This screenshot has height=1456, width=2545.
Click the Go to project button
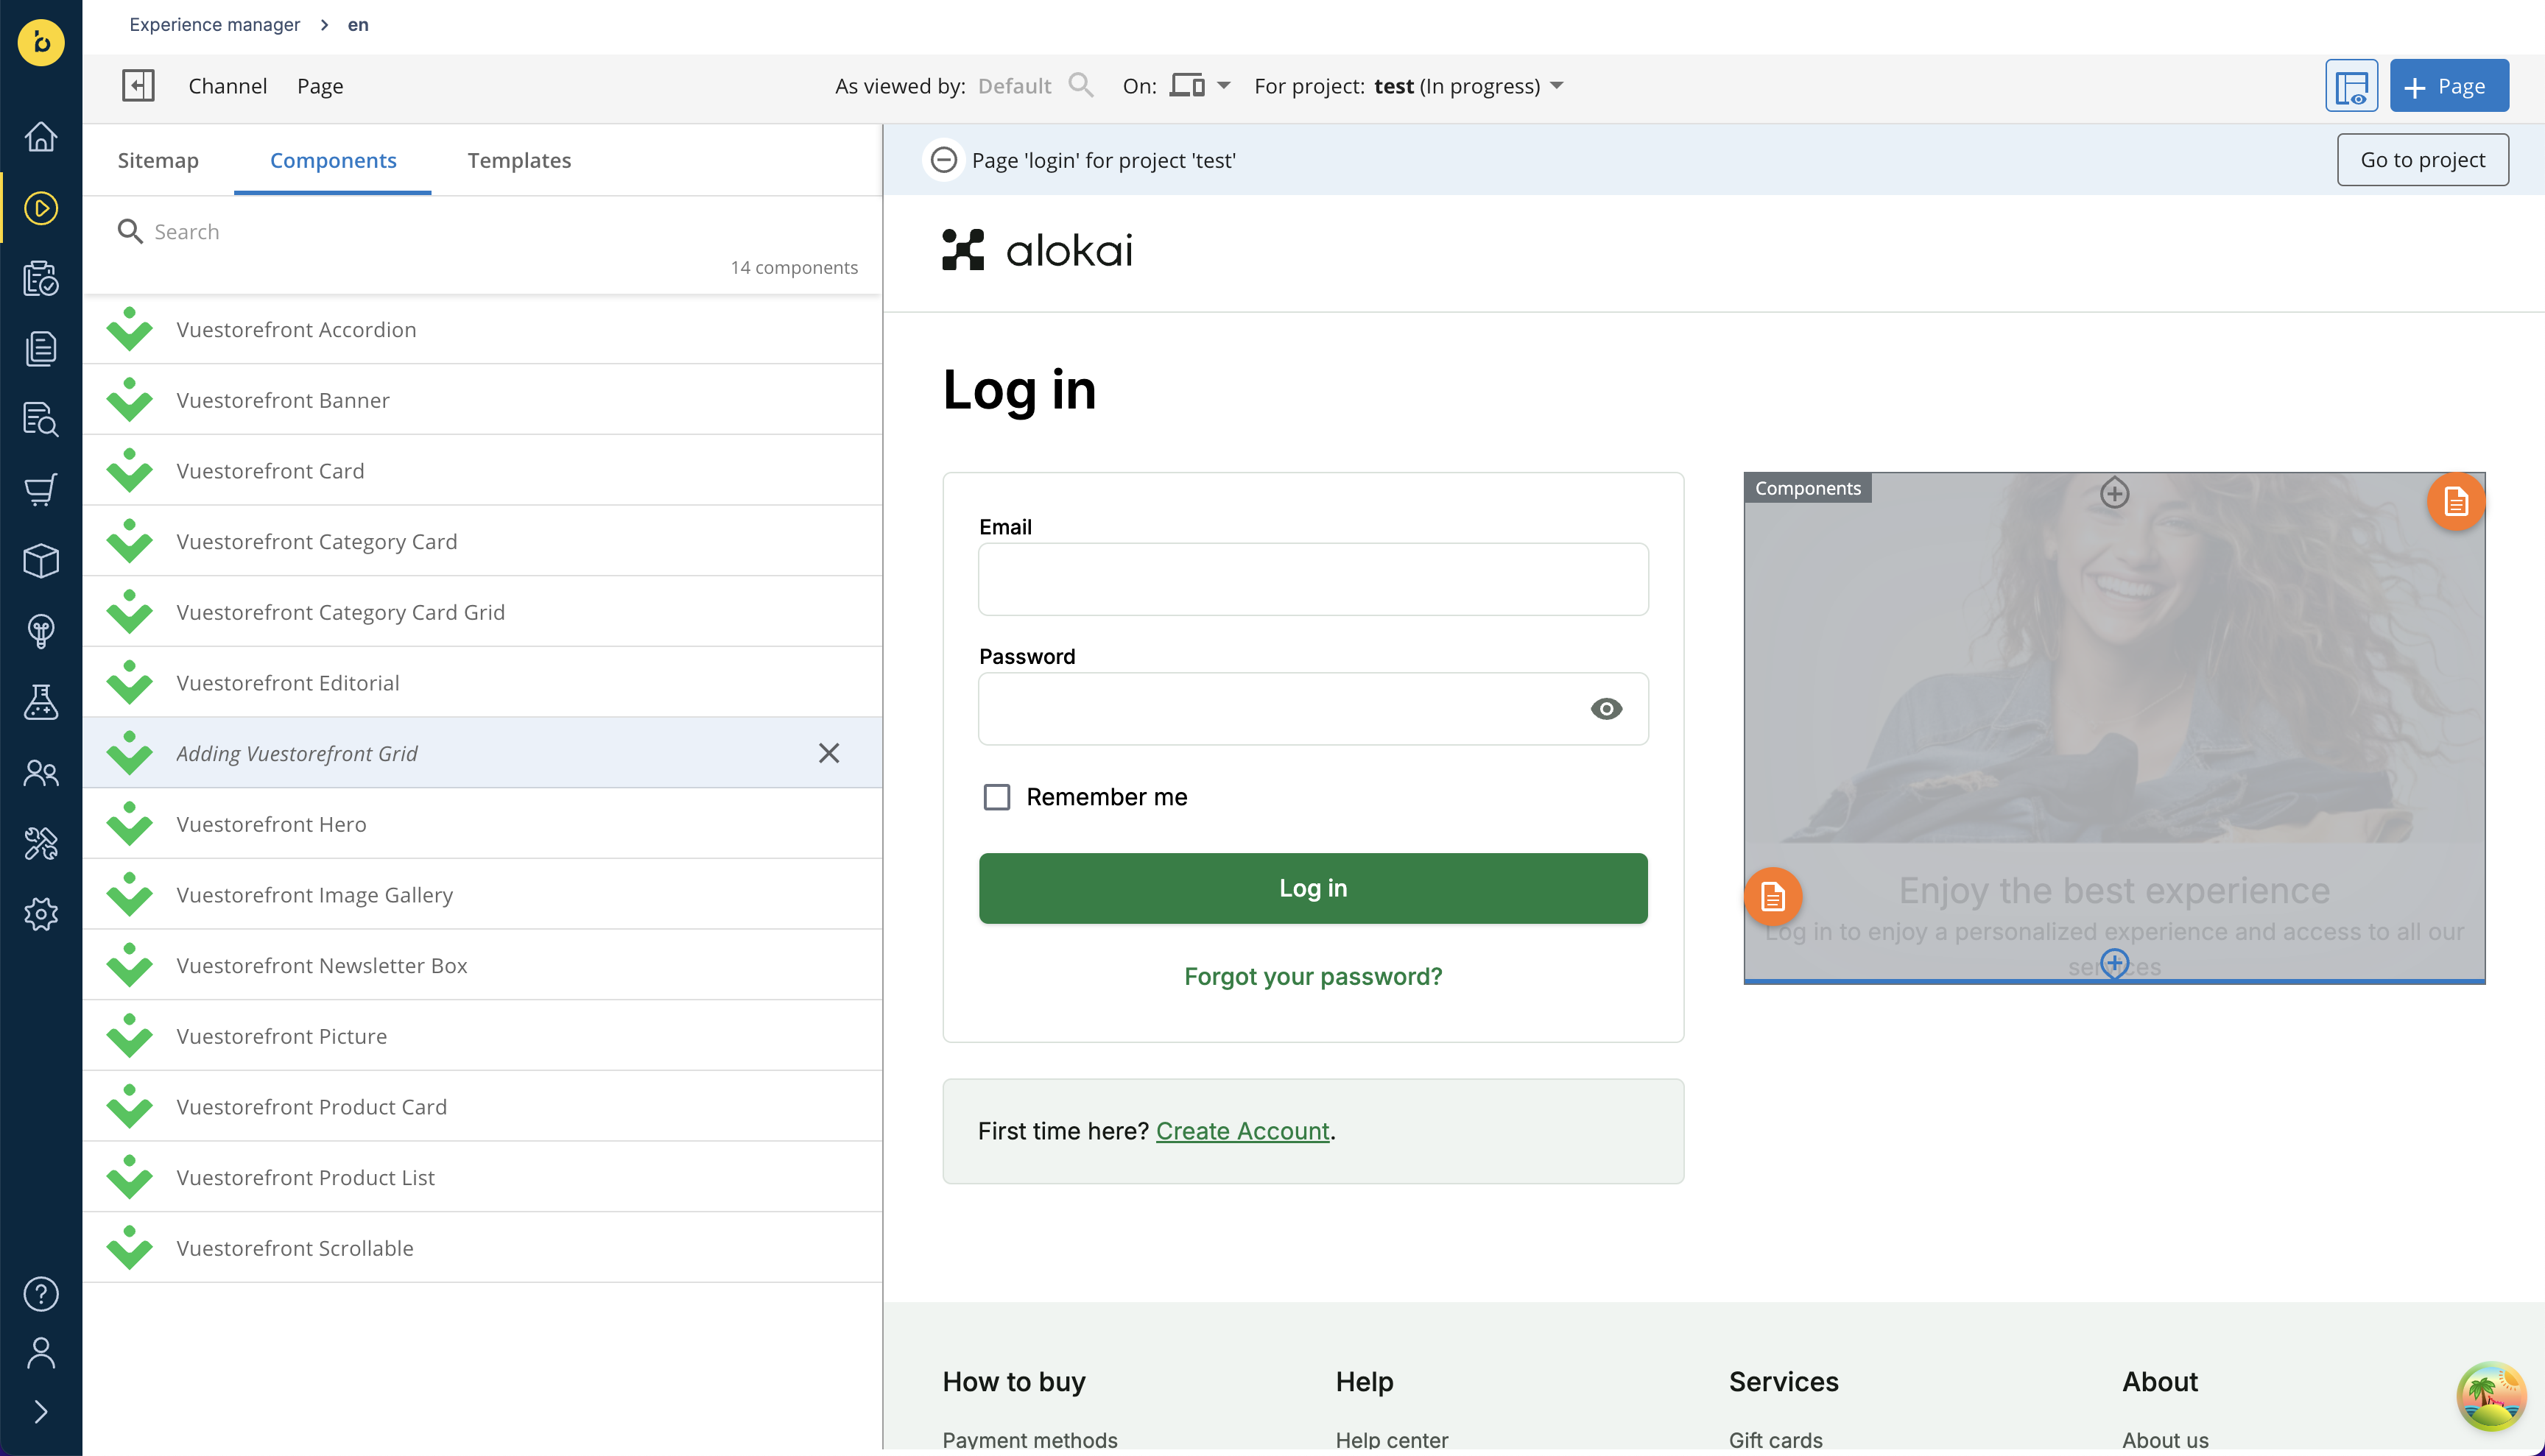[x=2423, y=160]
